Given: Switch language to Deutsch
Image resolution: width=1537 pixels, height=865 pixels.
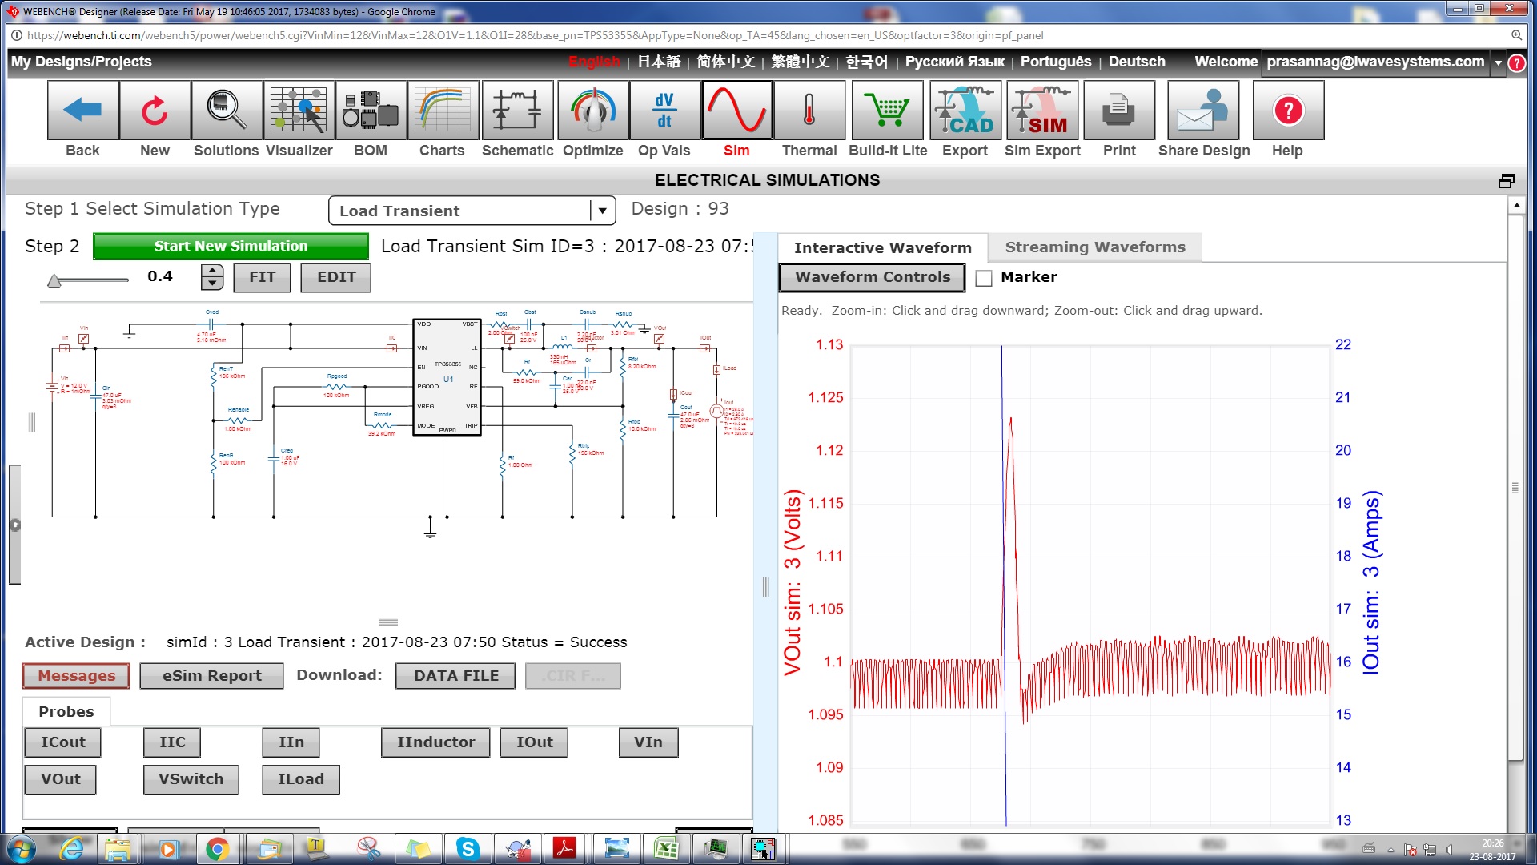Looking at the screenshot, I should coord(1136,61).
